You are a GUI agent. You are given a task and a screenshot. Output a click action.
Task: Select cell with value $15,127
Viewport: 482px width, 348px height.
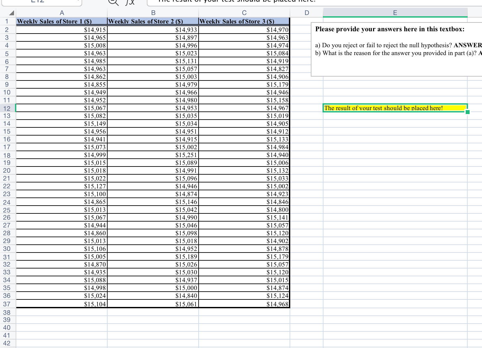(62, 186)
